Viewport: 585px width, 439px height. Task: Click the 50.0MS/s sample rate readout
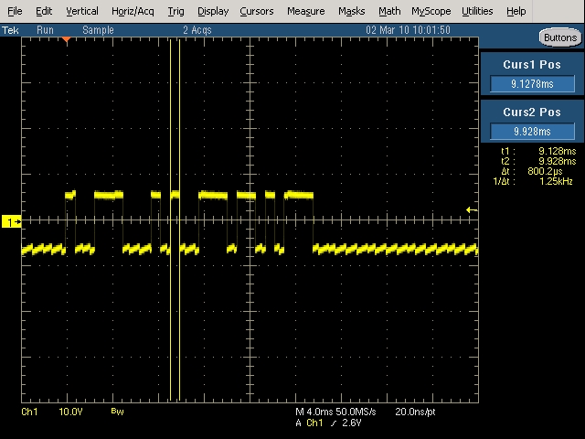tap(356, 412)
